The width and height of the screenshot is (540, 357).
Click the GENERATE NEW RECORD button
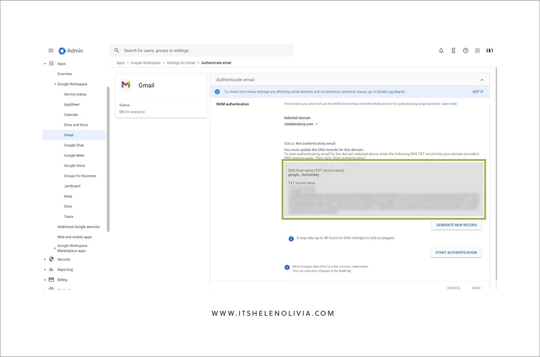point(457,225)
